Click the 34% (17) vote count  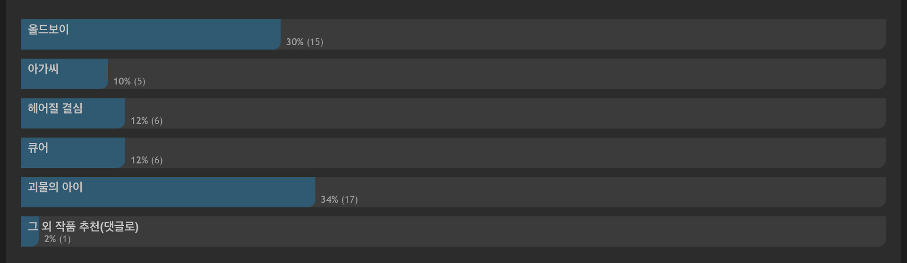pos(339,200)
